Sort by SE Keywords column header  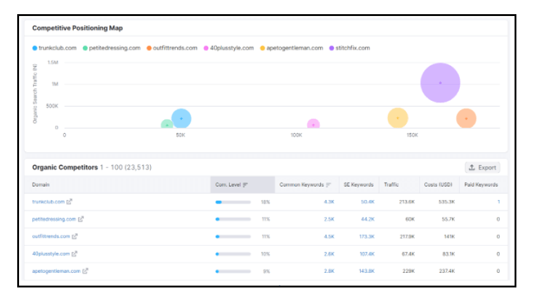tap(358, 185)
